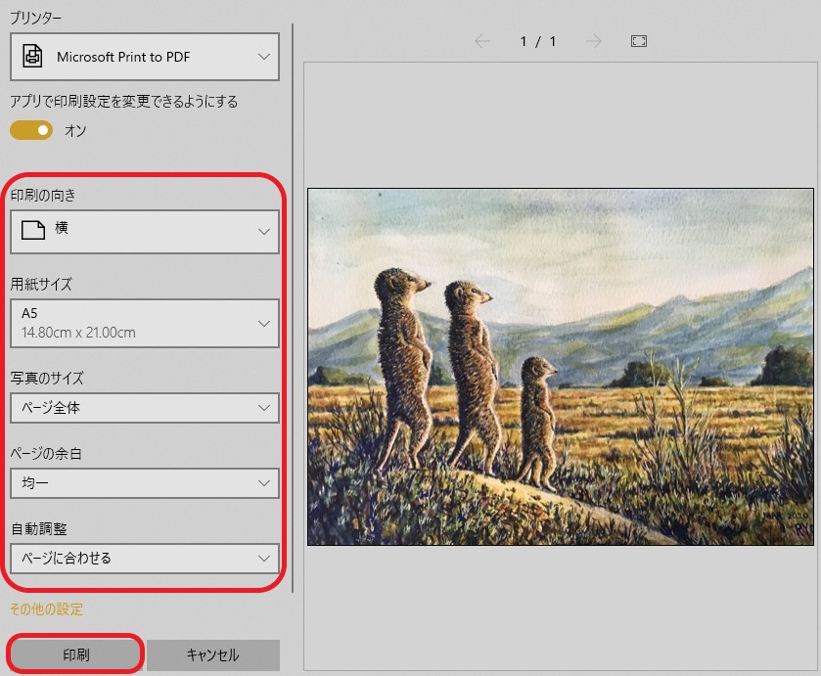Screen dimensions: 821x676
Task: Click the 1 / 1 page indicator
Action: click(538, 41)
